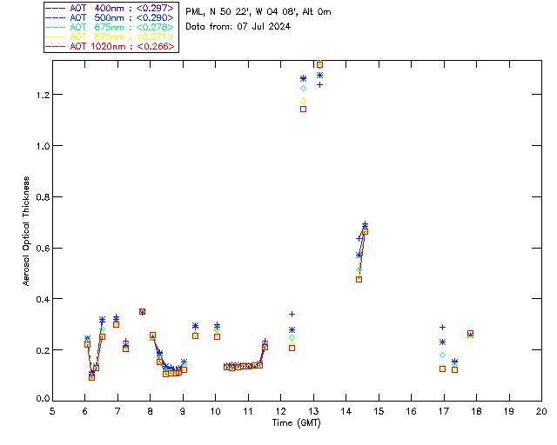The width and height of the screenshot is (557, 445).
Task: Click the purple plus marker near hour 17
Action: tap(443, 327)
